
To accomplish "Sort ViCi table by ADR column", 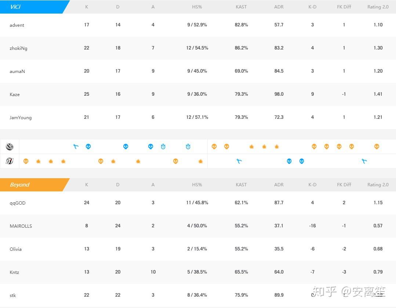I will (x=279, y=7).
